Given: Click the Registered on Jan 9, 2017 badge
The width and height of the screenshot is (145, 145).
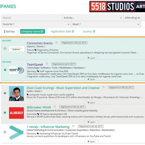Looking at the screenshot, I should coord(64,64).
